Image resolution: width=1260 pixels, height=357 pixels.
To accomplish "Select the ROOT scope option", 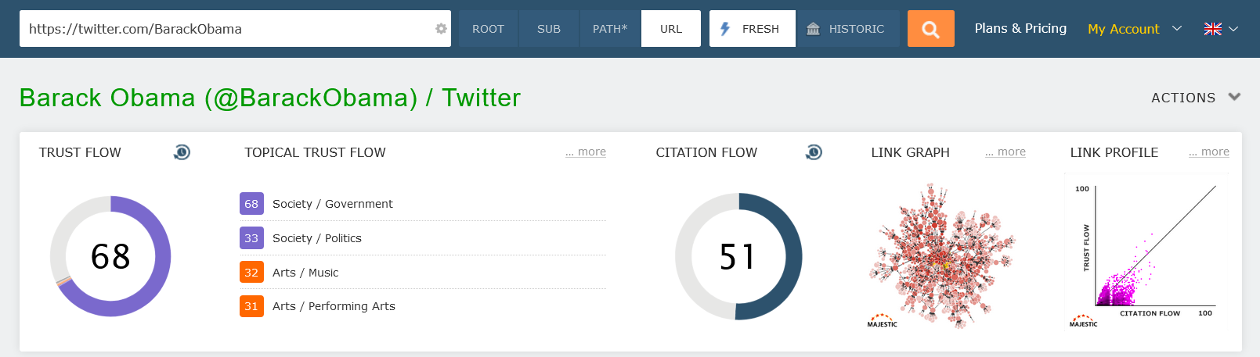I will pos(488,29).
